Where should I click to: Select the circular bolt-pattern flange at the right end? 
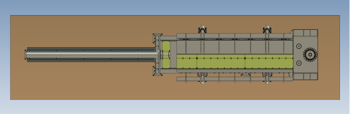pyautogui.click(x=310, y=55)
